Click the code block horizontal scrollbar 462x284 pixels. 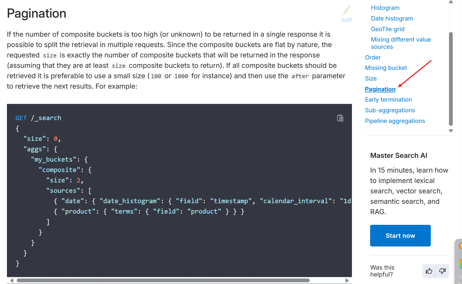[x=163, y=280]
